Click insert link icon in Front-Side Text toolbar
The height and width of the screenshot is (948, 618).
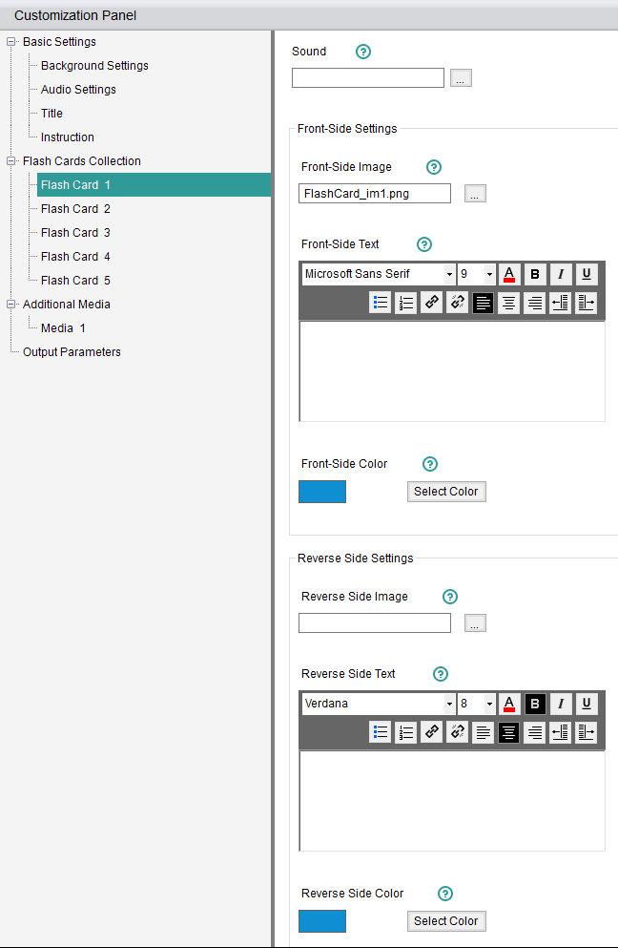[x=432, y=304]
